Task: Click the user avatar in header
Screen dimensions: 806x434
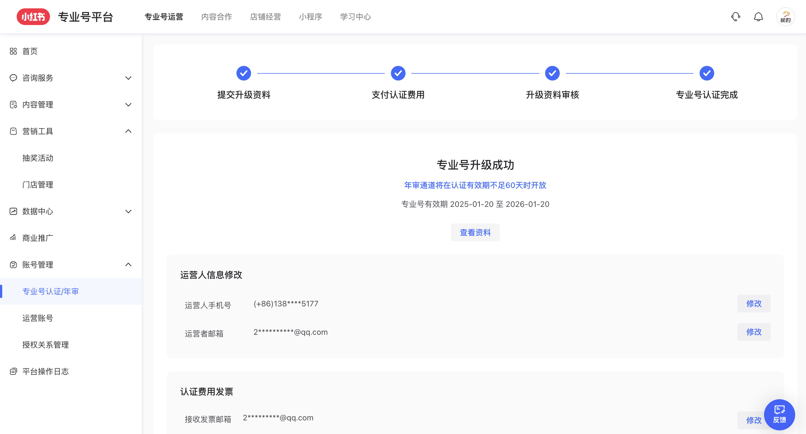Action: point(785,17)
